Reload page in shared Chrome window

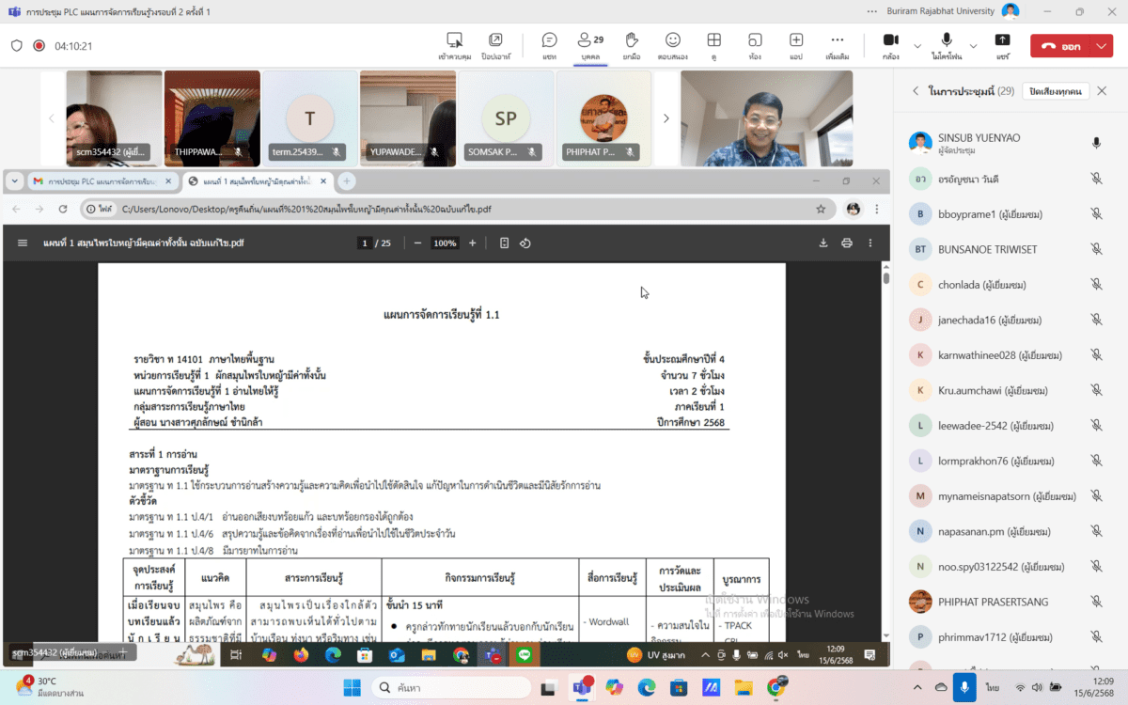(x=63, y=209)
